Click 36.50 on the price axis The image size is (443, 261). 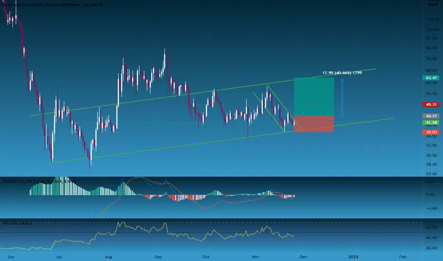click(x=433, y=136)
